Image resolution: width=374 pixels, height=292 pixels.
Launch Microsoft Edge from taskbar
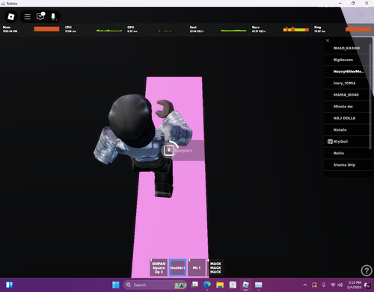pyautogui.click(x=207, y=285)
